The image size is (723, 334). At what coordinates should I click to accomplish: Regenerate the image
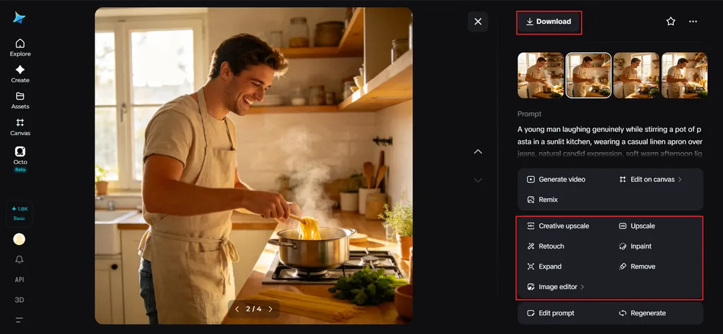643,313
